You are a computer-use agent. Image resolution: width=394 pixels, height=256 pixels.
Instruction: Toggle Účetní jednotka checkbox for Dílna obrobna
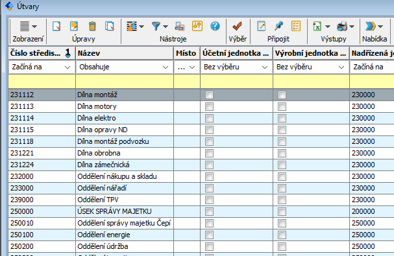209,154
